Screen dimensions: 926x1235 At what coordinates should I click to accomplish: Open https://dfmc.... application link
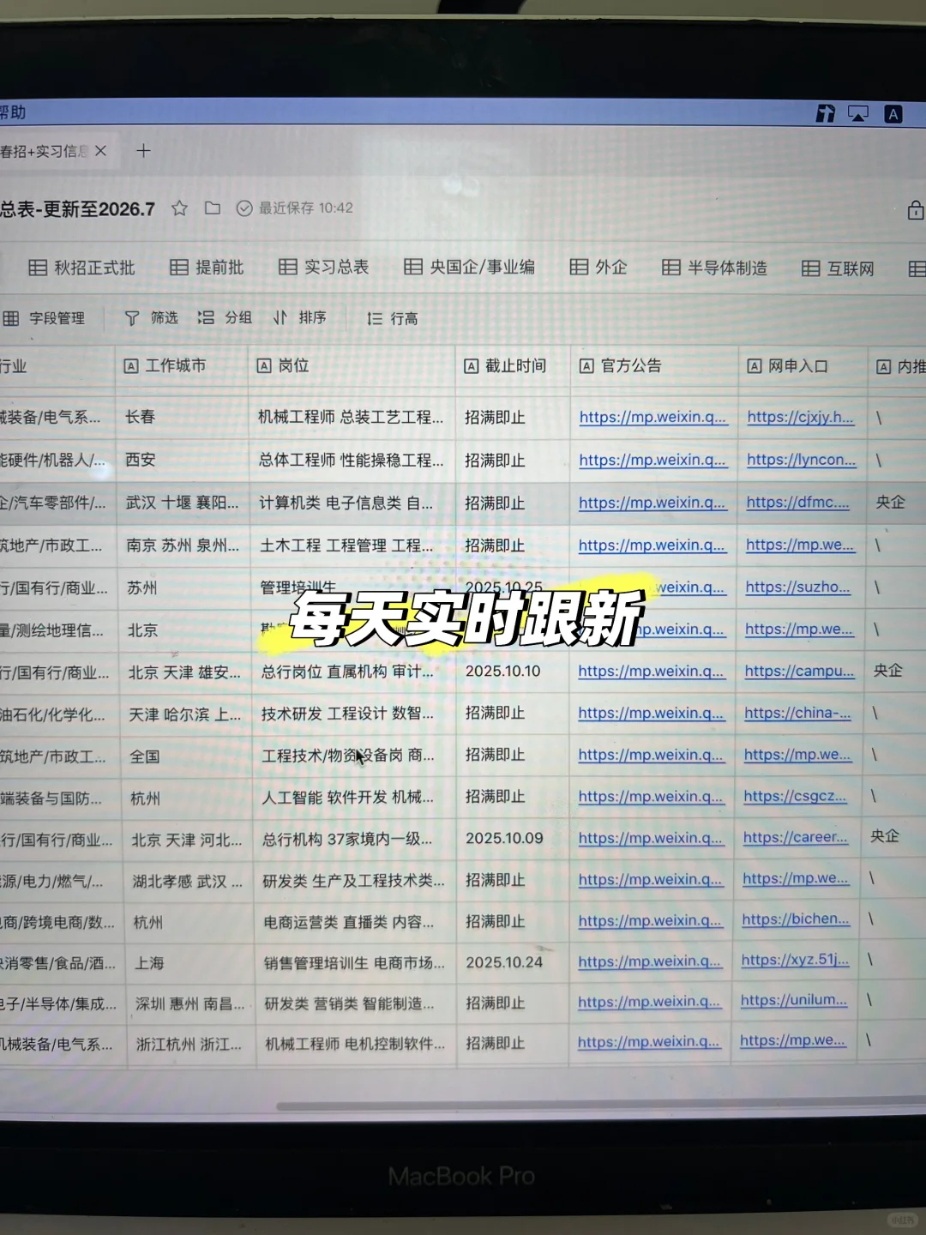tap(797, 503)
